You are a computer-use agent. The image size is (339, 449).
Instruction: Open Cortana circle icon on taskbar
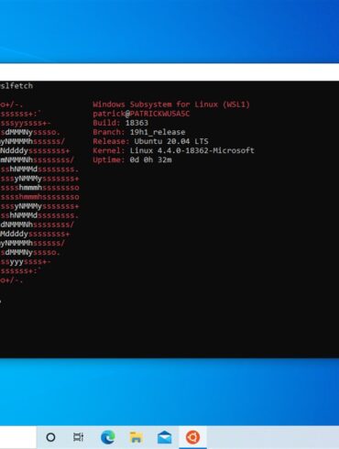point(50,437)
